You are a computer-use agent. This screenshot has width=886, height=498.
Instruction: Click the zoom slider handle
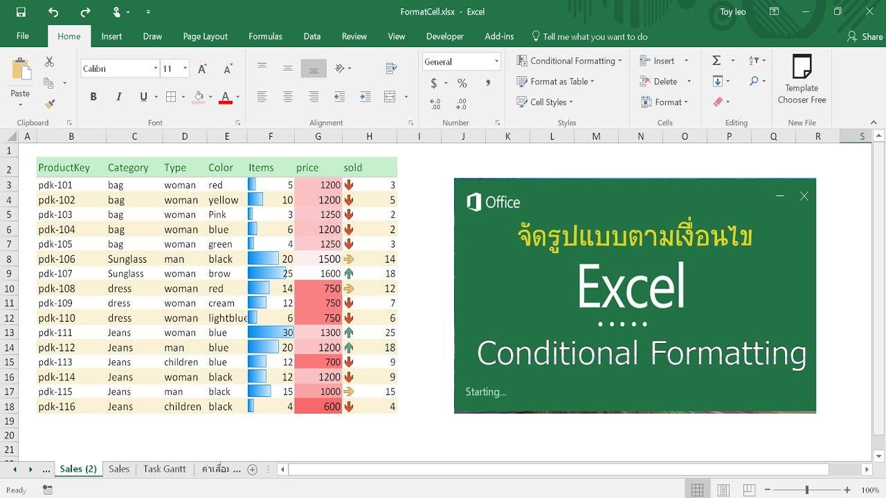pos(806,490)
